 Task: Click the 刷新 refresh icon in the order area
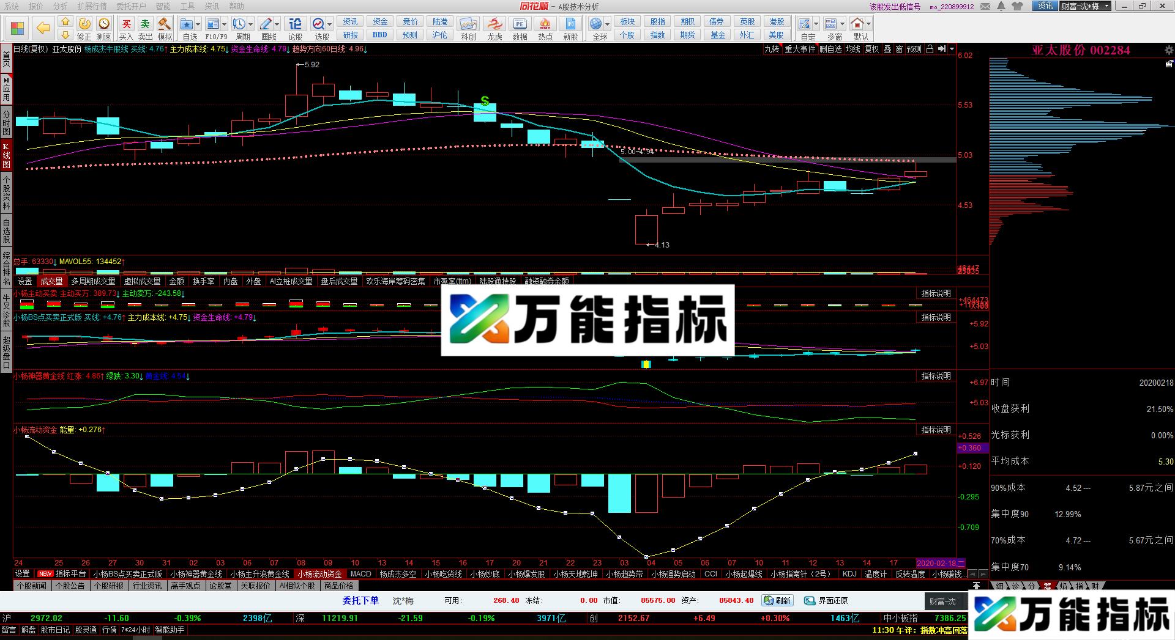[x=778, y=600]
